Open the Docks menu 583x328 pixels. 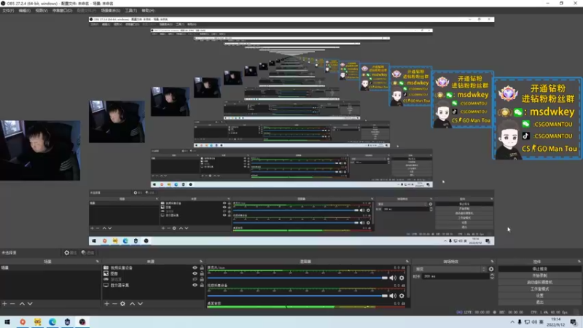(x=62, y=10)
